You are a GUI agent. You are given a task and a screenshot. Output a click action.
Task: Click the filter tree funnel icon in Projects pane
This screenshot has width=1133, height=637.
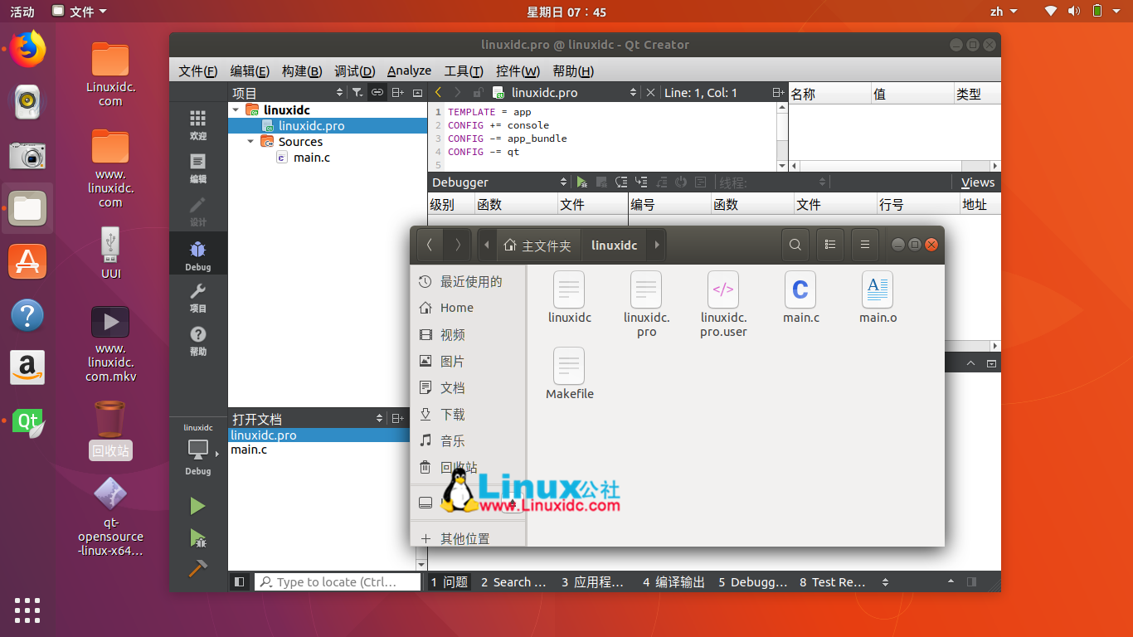(357, 93)
